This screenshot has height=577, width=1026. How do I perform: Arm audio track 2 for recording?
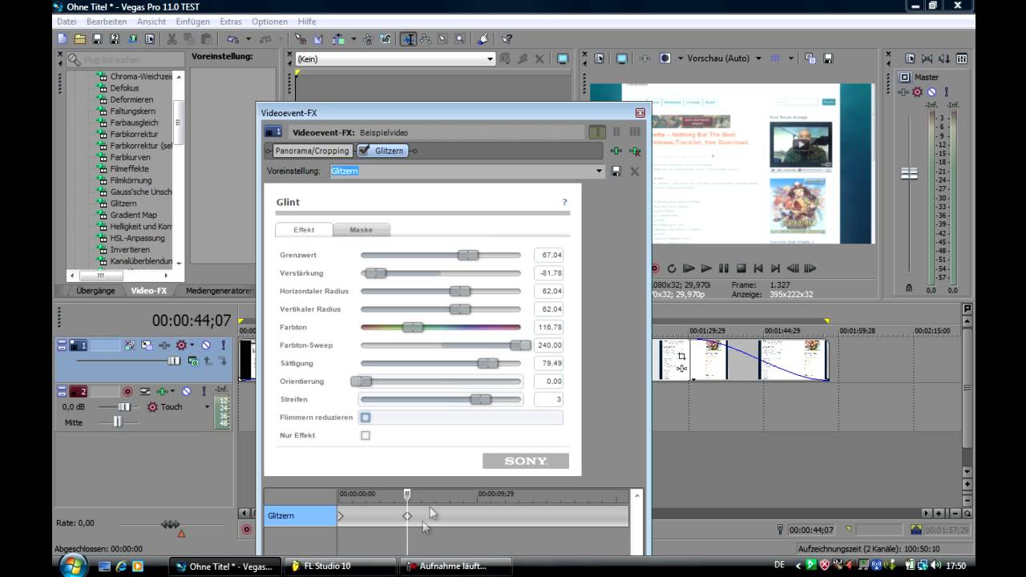127,391
